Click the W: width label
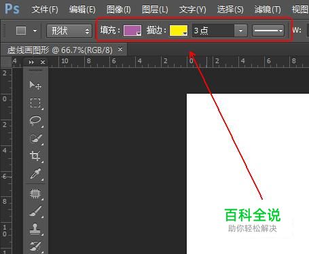This screenshot has width=309, height=254. (x=297, y=30)
